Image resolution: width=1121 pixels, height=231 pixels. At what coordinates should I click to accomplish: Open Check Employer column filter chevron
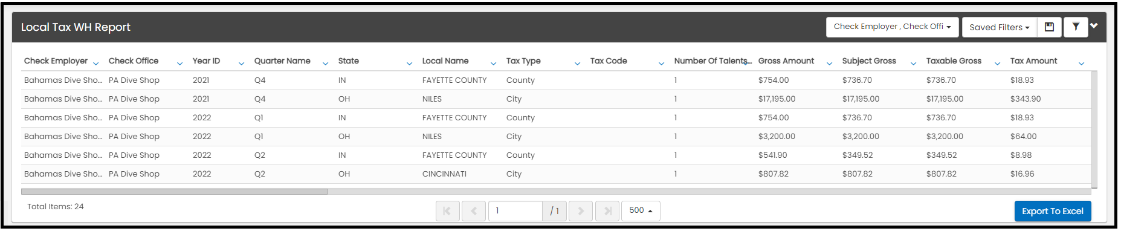[x=95, y=63]
